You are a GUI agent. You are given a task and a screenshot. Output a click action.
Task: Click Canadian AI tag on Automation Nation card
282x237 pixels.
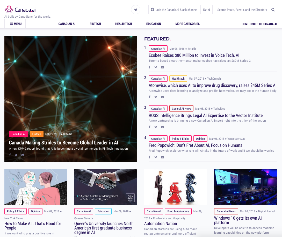coord(154,211)
